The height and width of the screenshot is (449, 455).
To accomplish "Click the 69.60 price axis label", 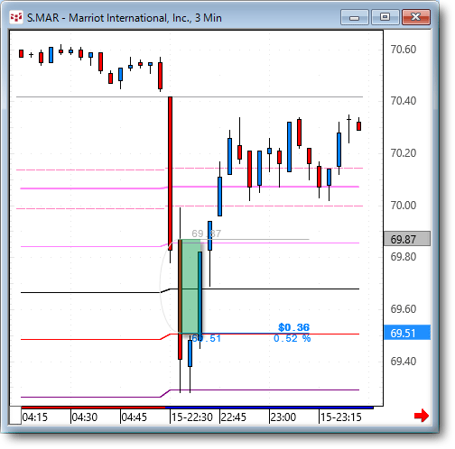I will click(x=404, y=309).
